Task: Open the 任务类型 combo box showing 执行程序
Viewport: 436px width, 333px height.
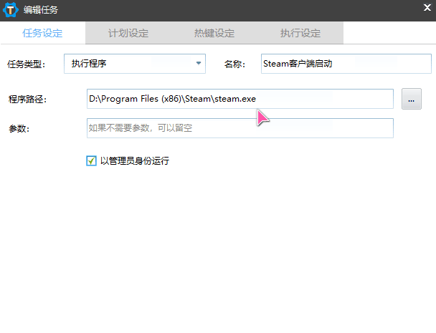Action: click(x=129, y=64)
